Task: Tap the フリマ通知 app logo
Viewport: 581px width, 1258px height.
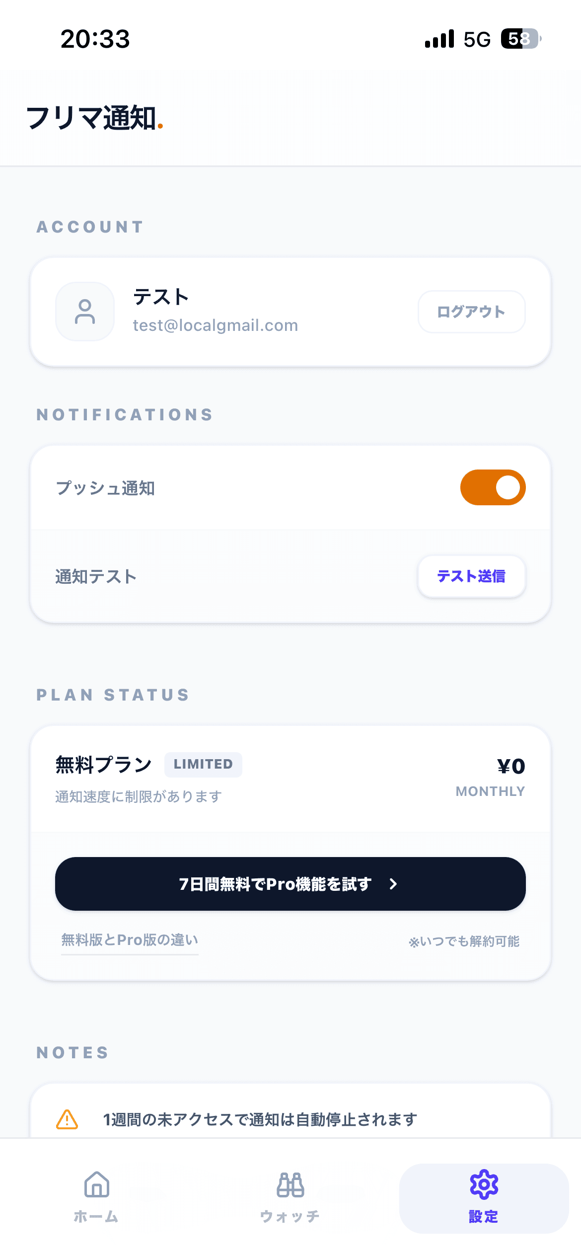Action: click(x=94, y=118)
